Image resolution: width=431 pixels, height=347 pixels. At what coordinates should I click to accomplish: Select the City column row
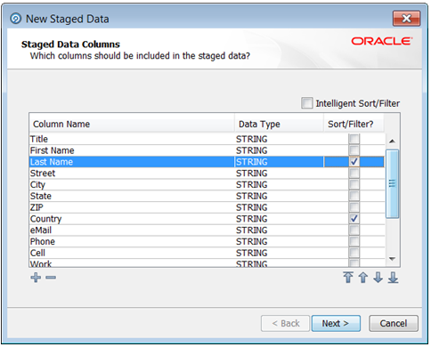pyautogui.click(x=207, y=184)
